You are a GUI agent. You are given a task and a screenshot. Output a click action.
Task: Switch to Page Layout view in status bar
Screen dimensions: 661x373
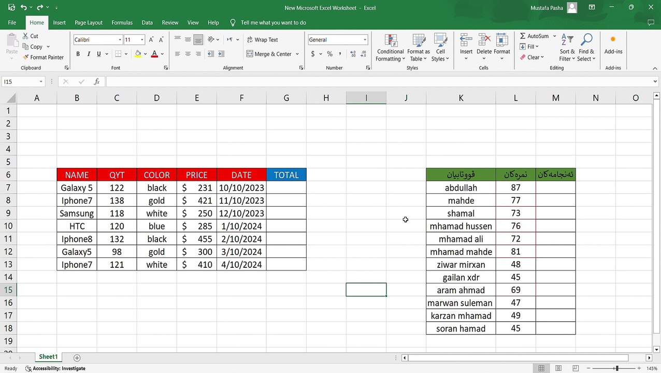[558, 368]
